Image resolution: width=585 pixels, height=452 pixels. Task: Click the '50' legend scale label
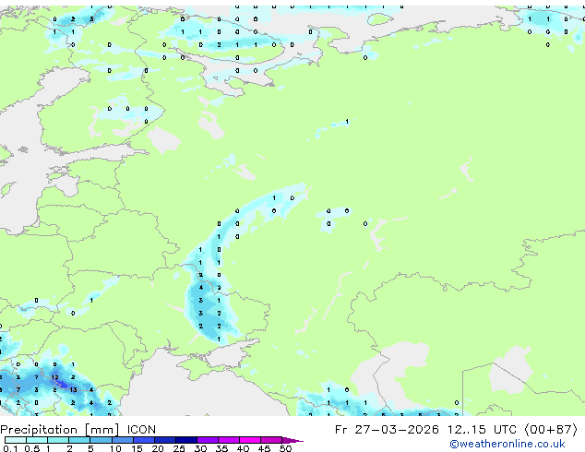point(285,448)
